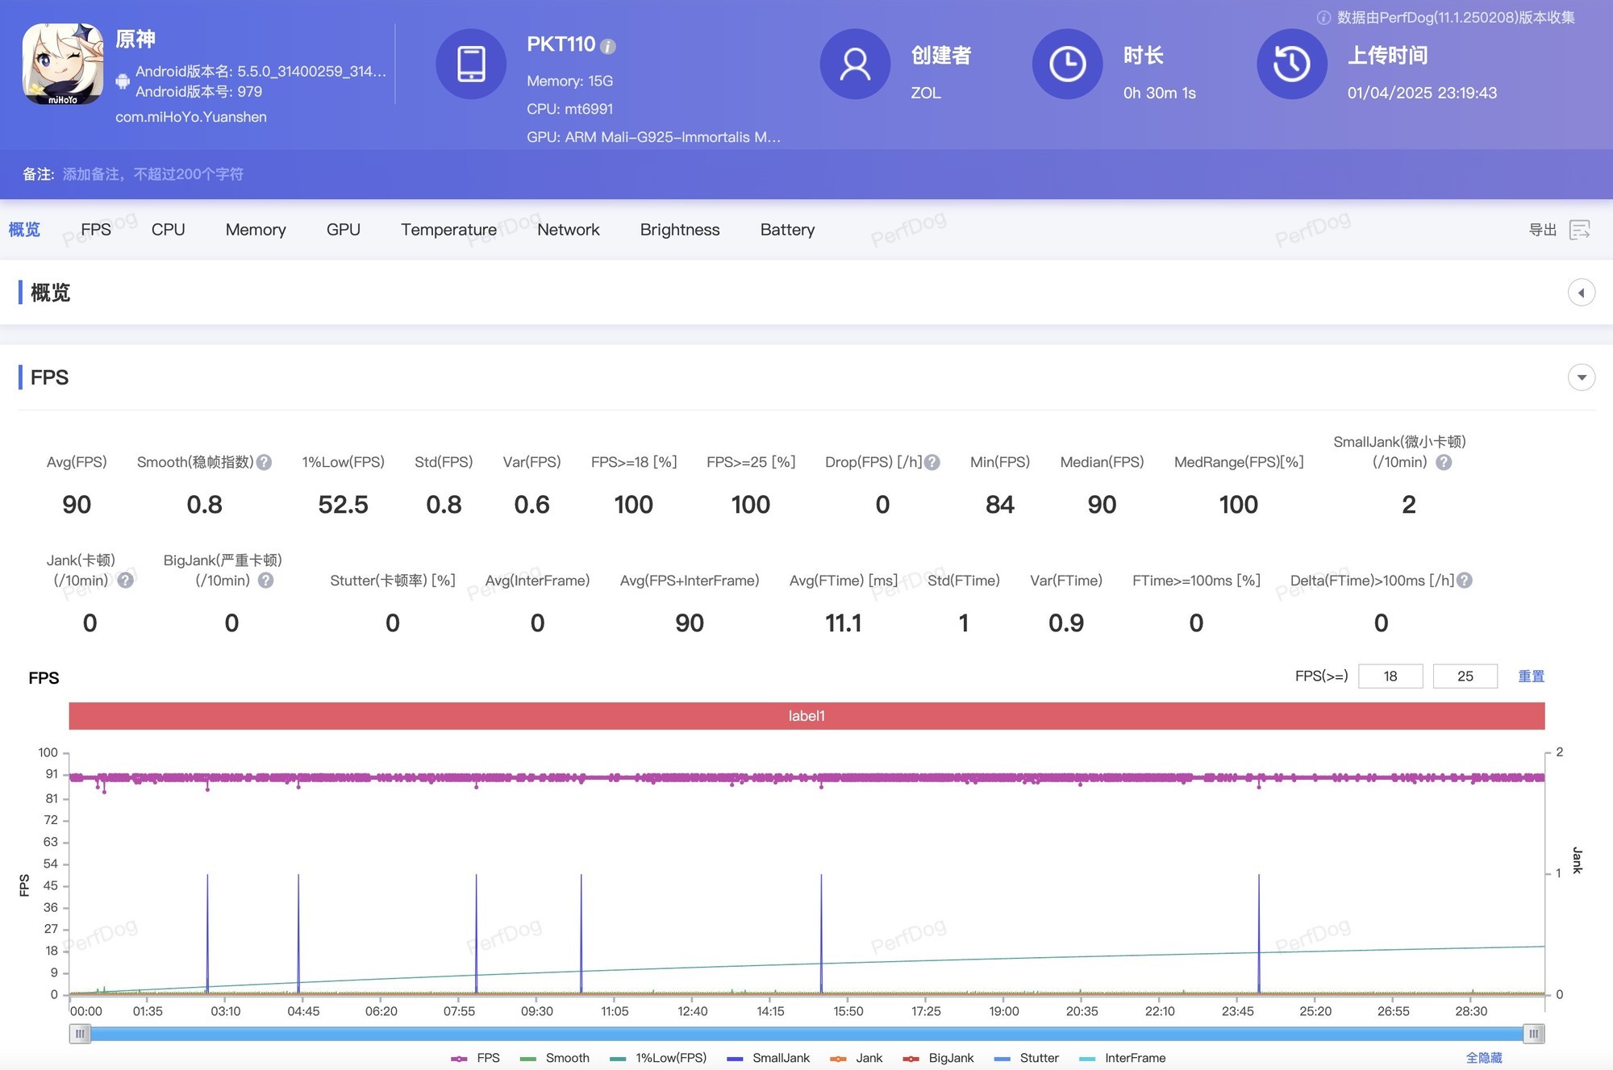
Task: Collapse the 概览 section arrow
Action: coord(1581,293)
